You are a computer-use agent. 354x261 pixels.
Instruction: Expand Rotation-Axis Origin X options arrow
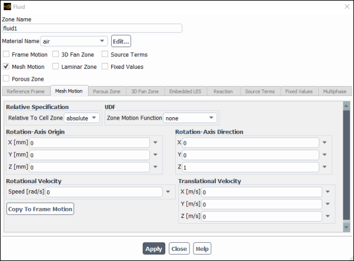[155, 143]
